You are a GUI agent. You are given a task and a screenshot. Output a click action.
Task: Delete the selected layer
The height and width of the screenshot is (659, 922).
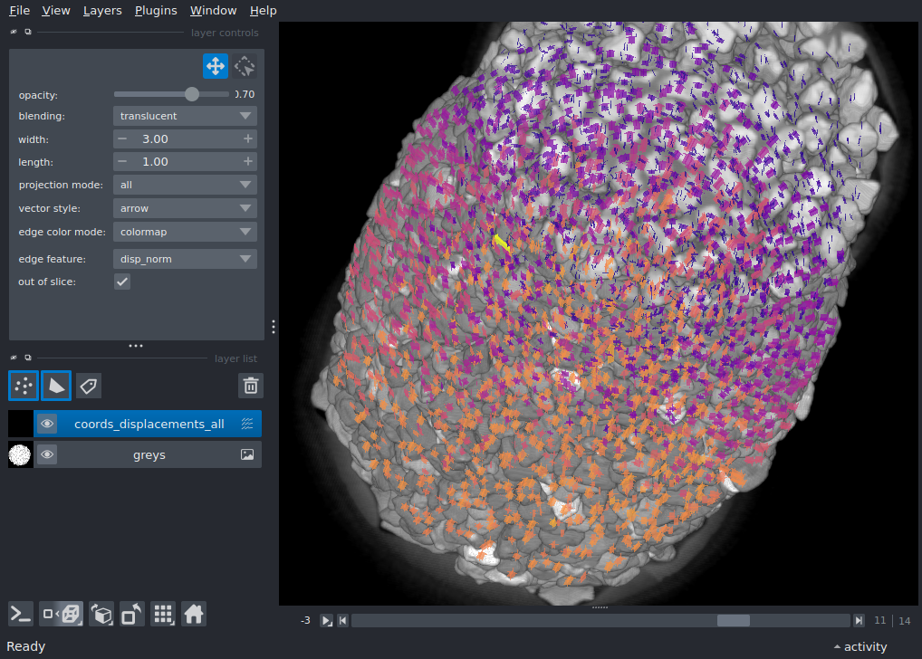tap(250, 386)
